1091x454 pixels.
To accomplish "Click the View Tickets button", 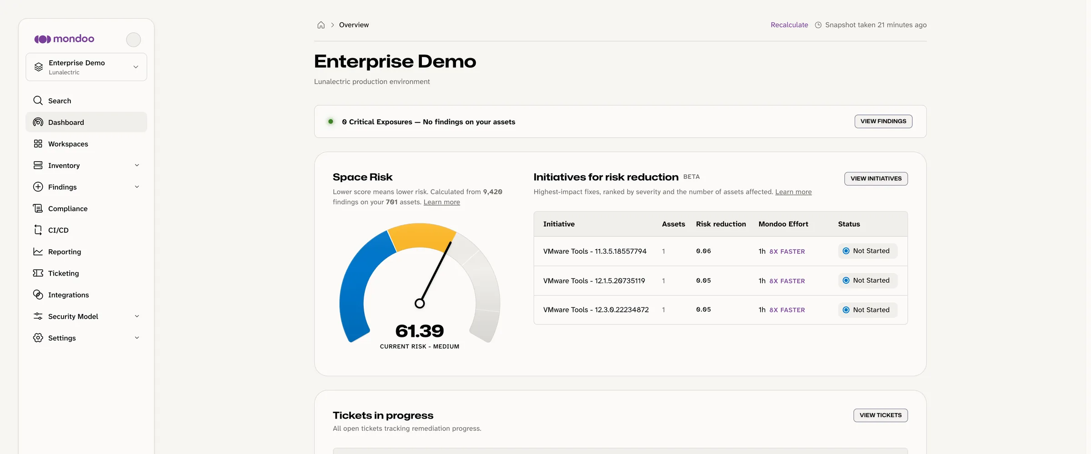I will (x=881, y=415).
